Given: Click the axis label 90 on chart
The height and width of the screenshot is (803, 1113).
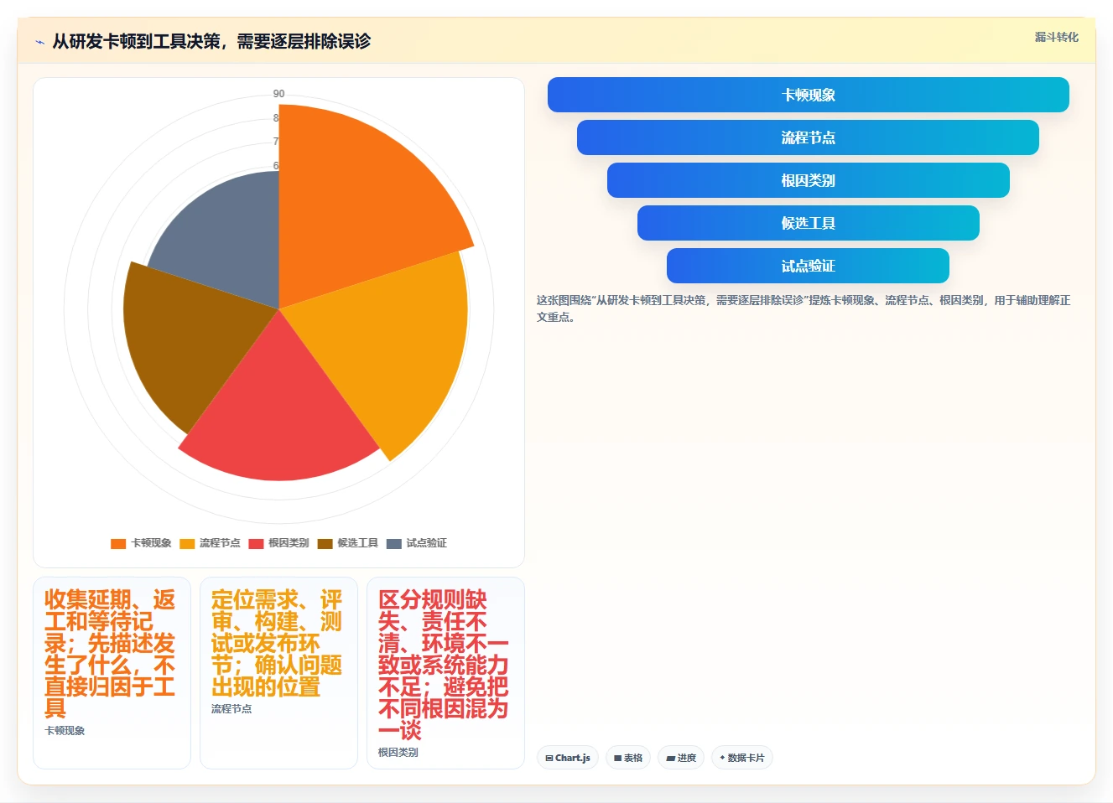Looking at the screenshot, I should click(x=278, y=94).
